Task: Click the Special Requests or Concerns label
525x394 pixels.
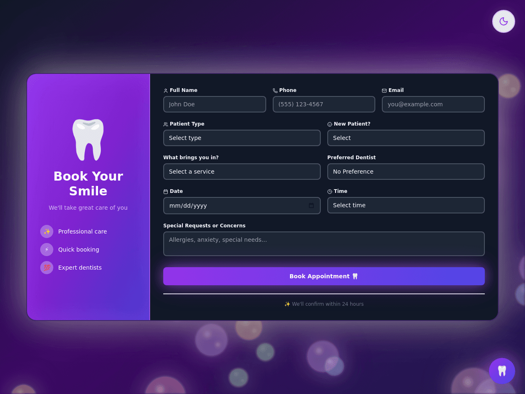Action: tap(204, 226)
